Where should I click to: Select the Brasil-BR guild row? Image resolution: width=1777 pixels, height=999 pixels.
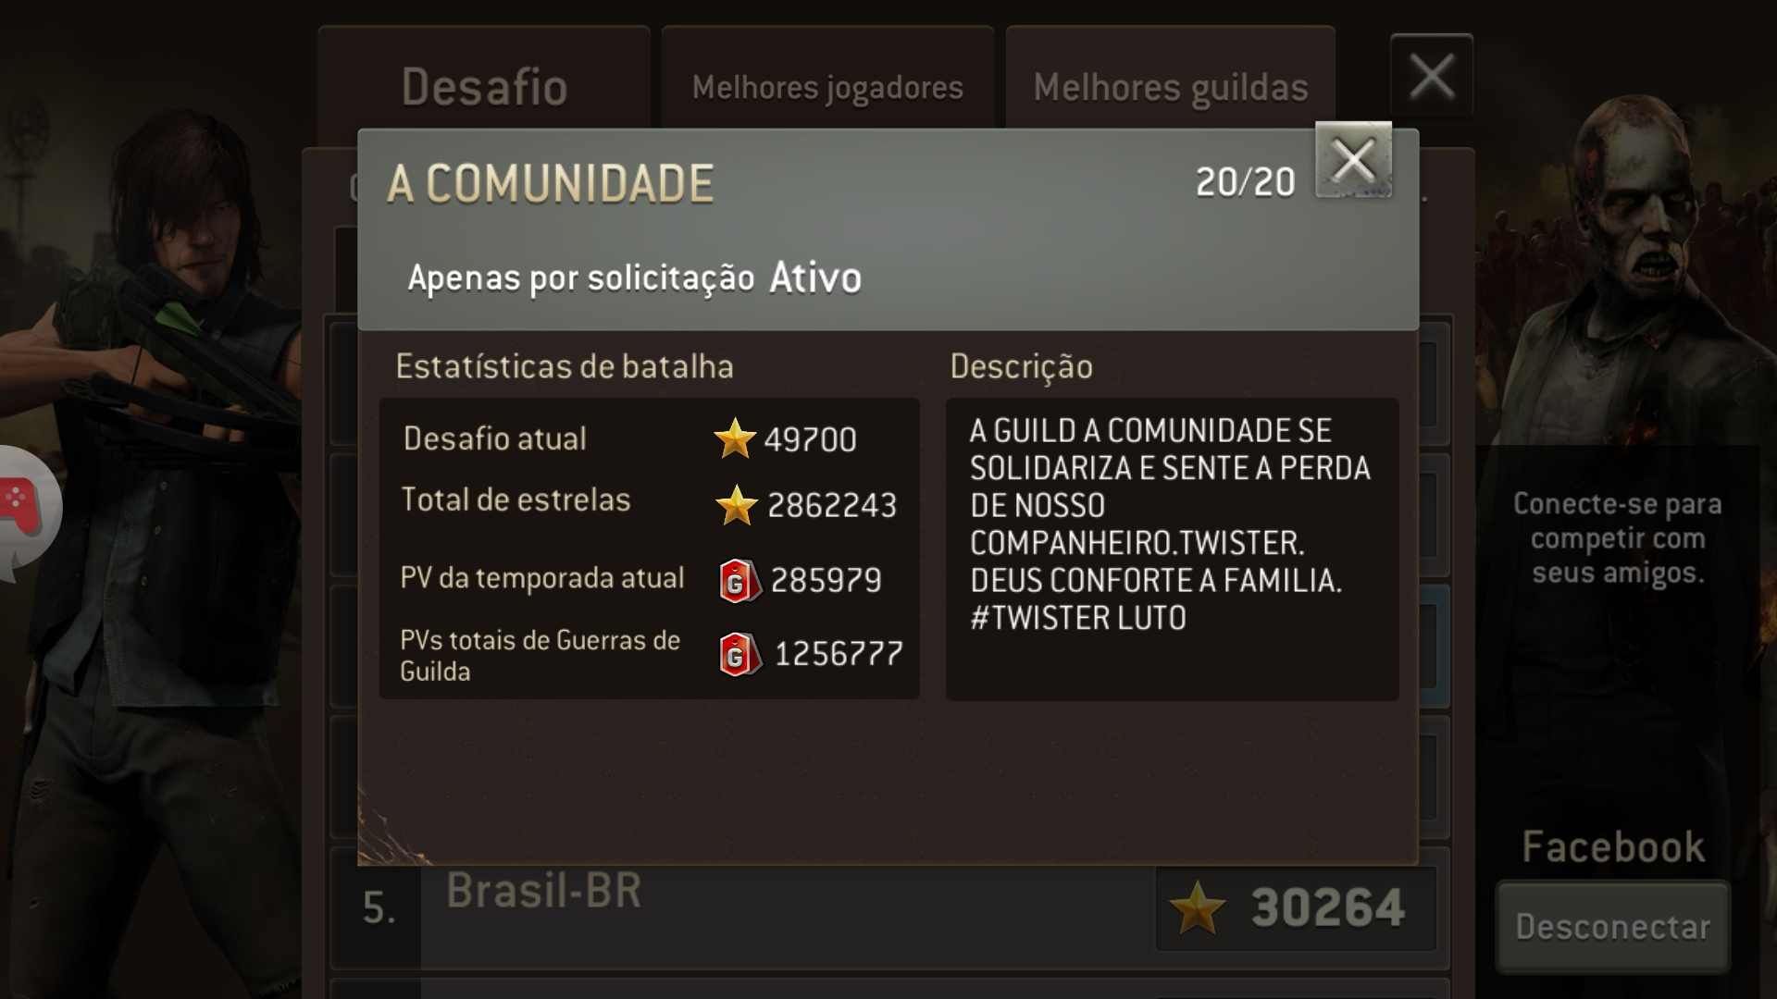tap(888, 907)
